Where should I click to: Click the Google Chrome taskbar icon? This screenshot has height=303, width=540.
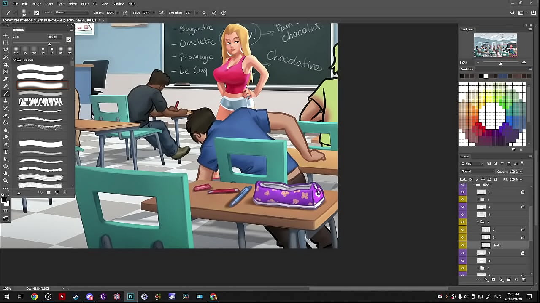point(35,297)
